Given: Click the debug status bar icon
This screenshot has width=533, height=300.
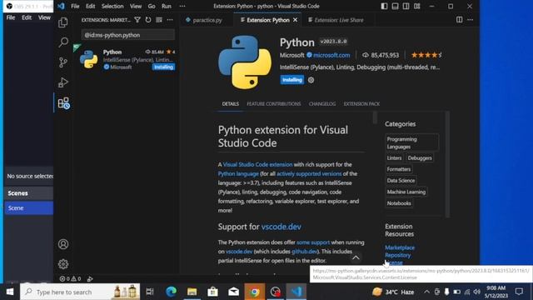Looking at the screenshot, I should [90, 278].
